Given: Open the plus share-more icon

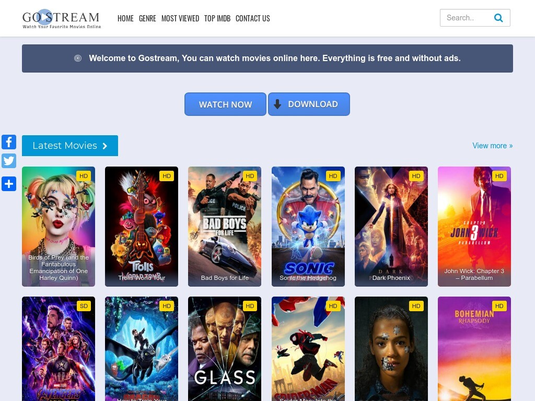Looking at the screenshot, I should 9,184.
